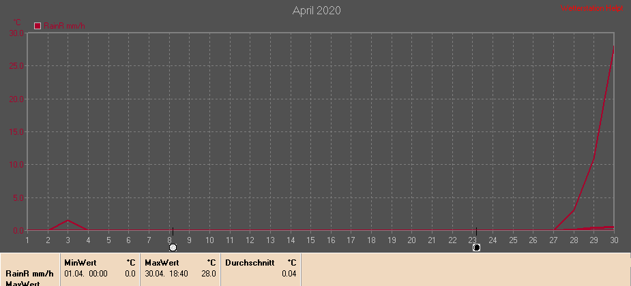The width and height of the screenshot is (631, 286).
Task: Click day 15 on the x-axis
Action: (310, 240)
